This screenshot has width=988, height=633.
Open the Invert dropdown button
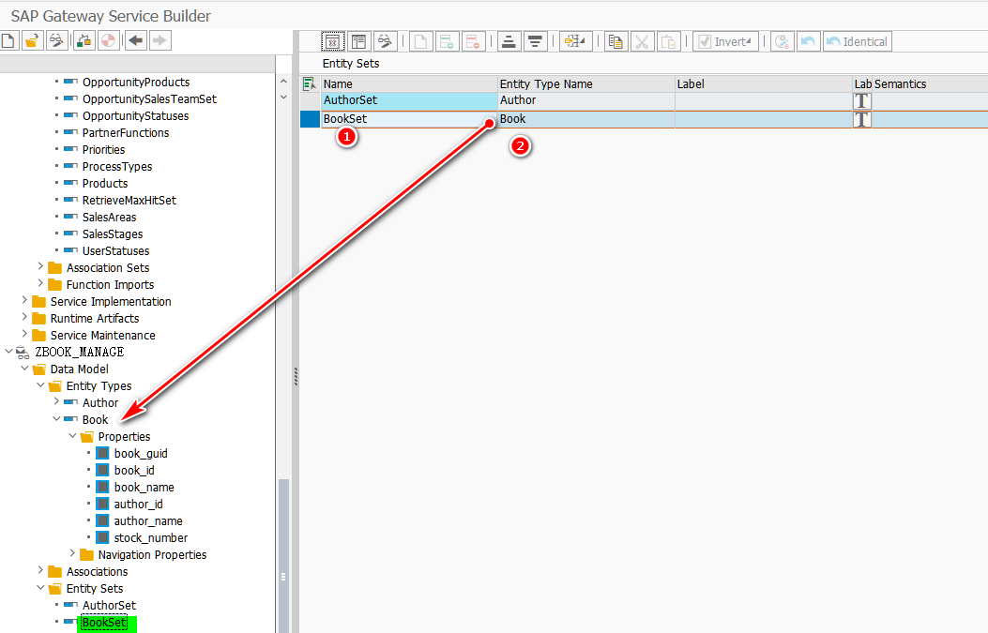point(725,42)
